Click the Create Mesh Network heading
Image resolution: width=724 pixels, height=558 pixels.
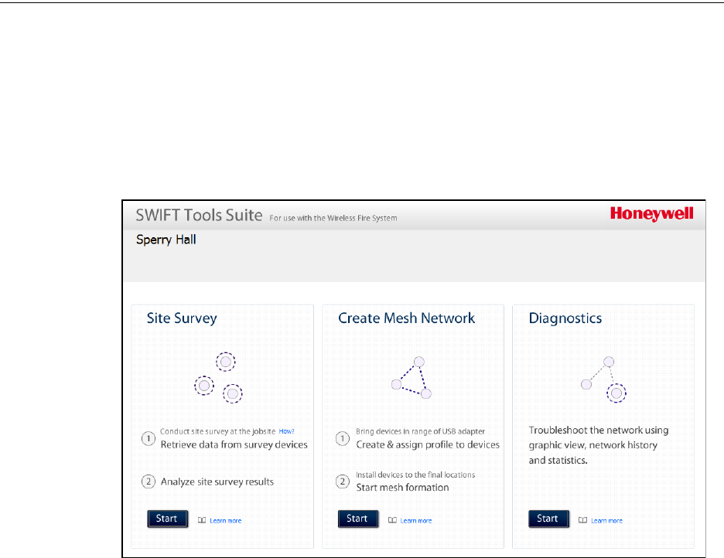tap(406, 318)
